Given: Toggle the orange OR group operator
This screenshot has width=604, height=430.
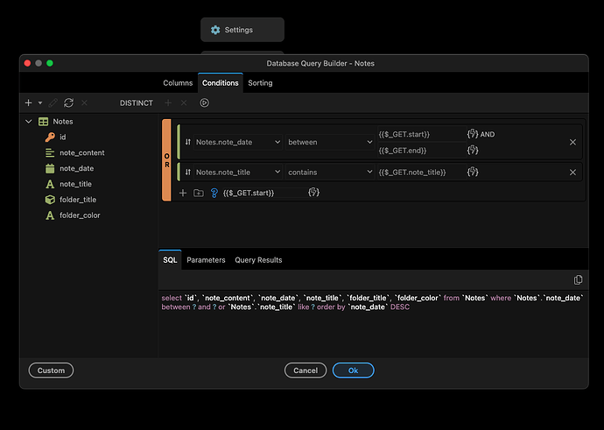Looking at the screenshot, I should pos(167,160).
